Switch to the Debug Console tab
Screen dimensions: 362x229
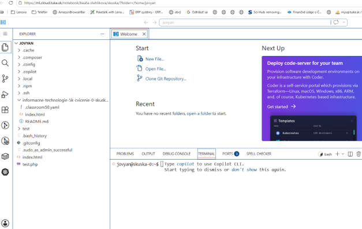tap(177, 154)
